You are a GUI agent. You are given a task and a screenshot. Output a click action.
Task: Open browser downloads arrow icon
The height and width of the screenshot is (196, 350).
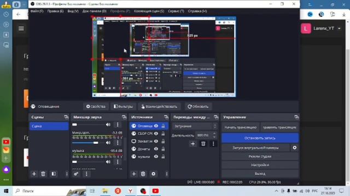coord(344,15)
